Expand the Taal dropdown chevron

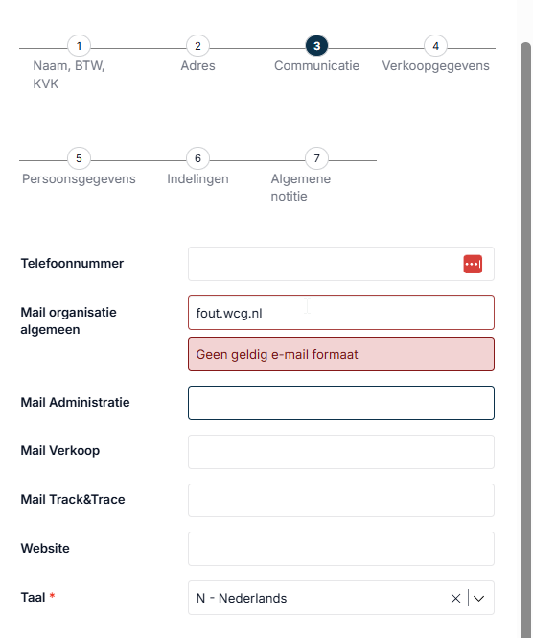coord(479,598)
